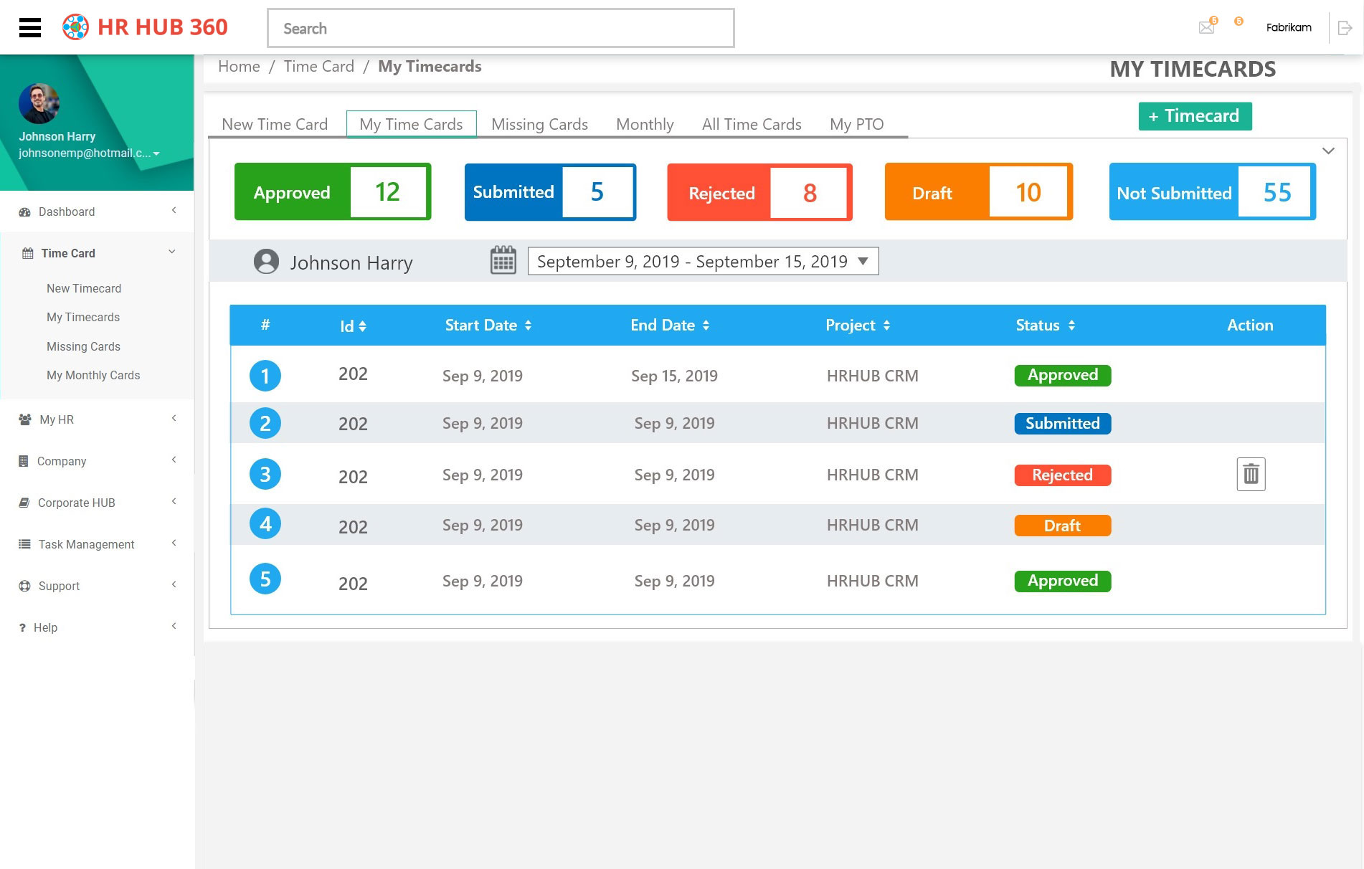Open the Monthly tab
Screen dimensions: 1364x869
[x=645, y=124]
